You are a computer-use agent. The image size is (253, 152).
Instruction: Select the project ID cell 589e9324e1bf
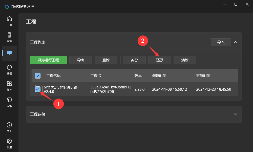click(x=111, y=89)
